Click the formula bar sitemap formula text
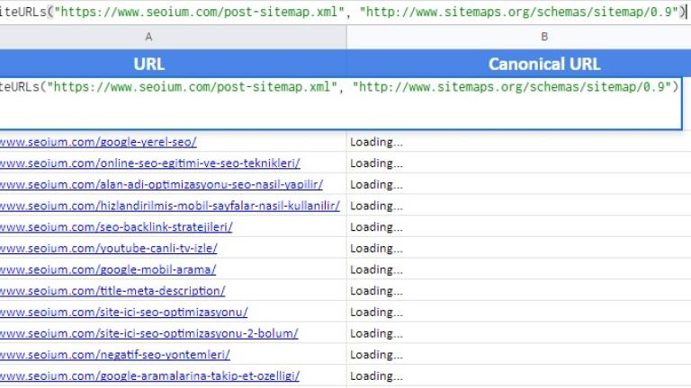 click(343, 12)
